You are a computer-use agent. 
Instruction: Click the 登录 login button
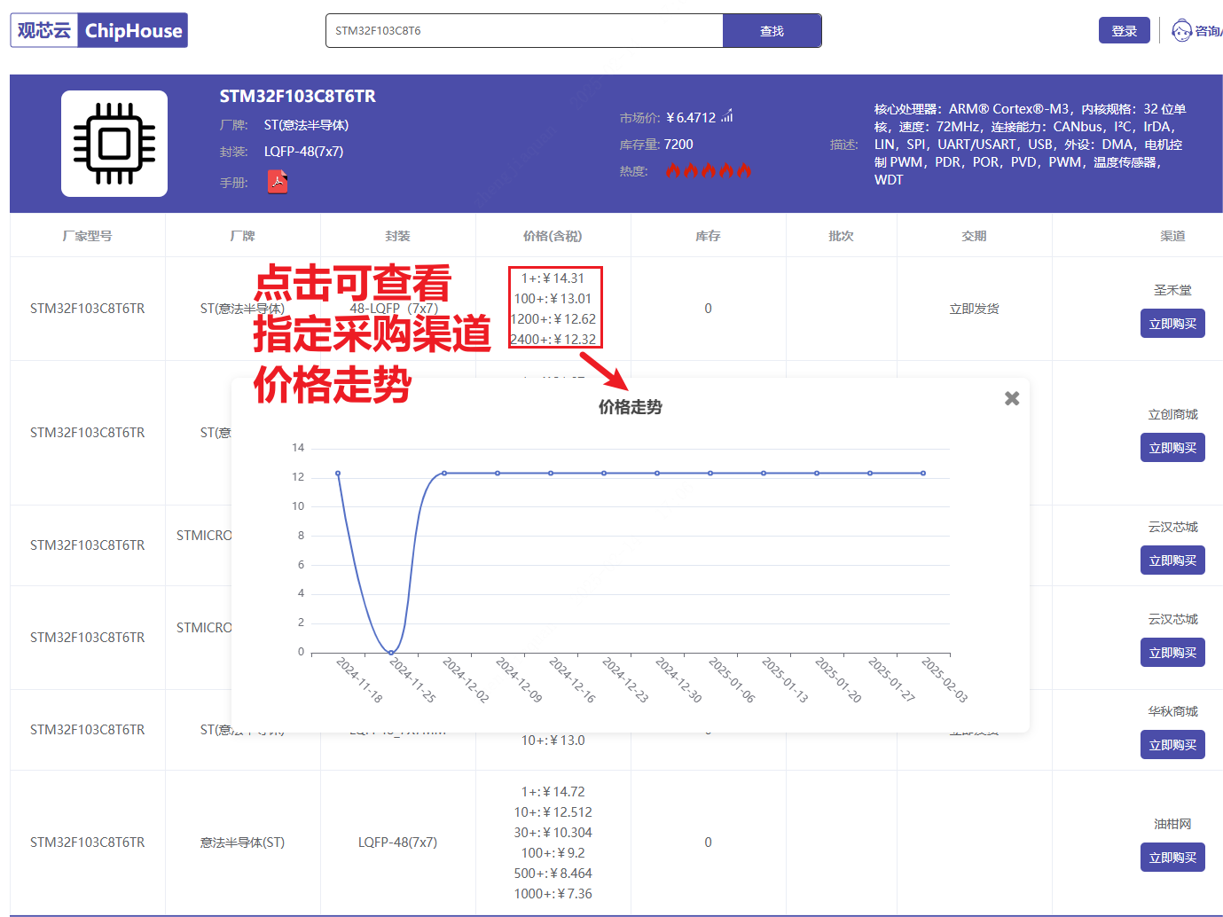pos(1124,30)
